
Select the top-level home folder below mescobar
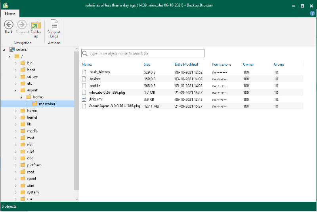tap(32, 110)
